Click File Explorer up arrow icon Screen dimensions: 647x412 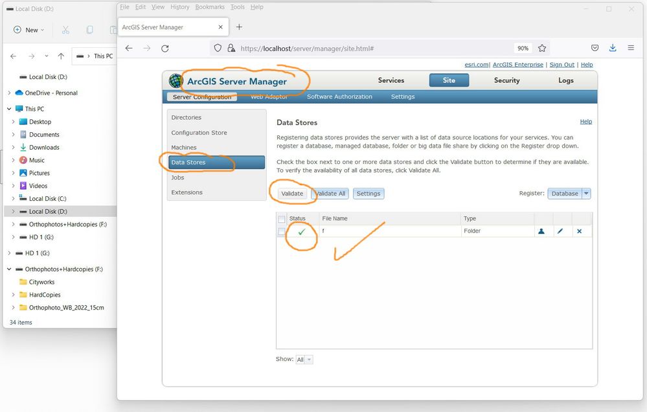tap(61, 56)
